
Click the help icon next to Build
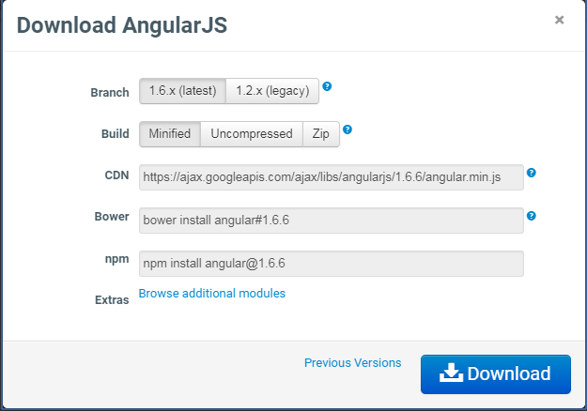pyautogui.click(x=348, y=129)
